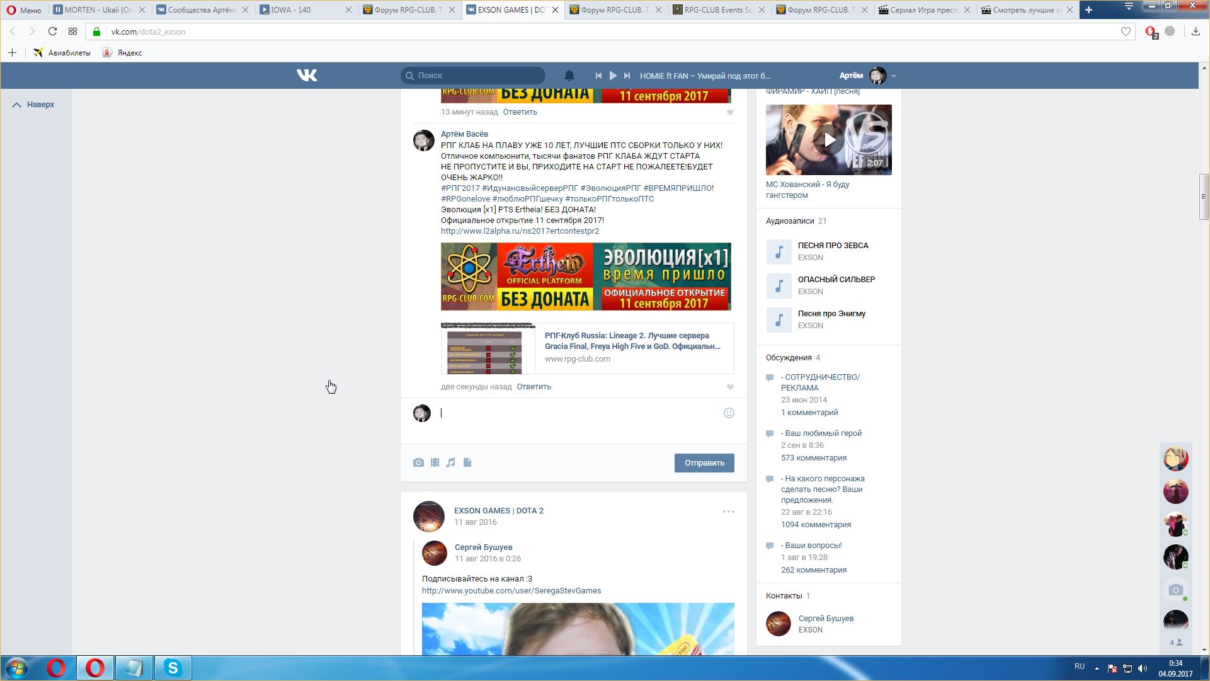Click the page vertical scrollbar thumb

[x=1204, y=197]
